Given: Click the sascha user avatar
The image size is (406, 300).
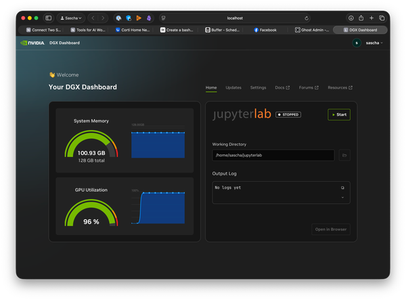Looking at the screenshot, I should (x=357, y=43).
